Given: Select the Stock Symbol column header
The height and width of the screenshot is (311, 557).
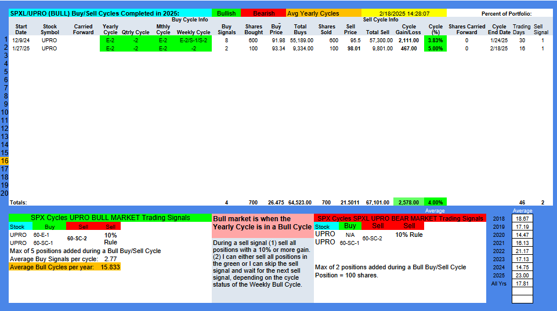Looking at the screenshot, I should 50,29.
